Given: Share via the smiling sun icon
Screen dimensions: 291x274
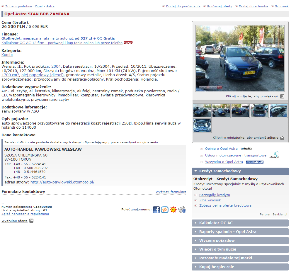Looking at the screenshot, I should (173, 210).
